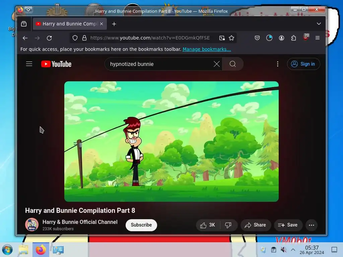Click the show desktop button
The width and height of the screenshot is (343, 257).
[x=334, y=250]
